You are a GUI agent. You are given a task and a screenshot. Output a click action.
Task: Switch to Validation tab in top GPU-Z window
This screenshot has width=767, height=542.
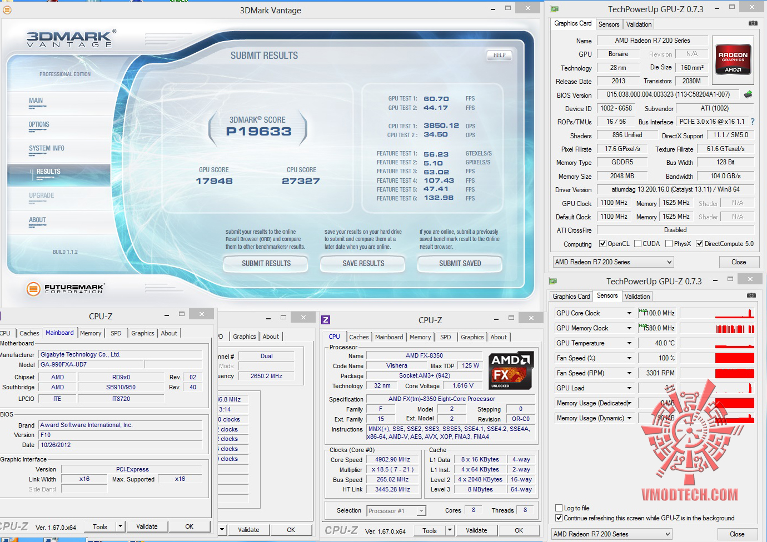click(639, 24)
